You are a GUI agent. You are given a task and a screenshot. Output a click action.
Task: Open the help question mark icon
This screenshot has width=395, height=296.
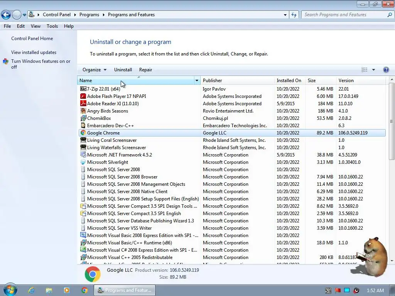pyautogui.click(x=386, y=70)
